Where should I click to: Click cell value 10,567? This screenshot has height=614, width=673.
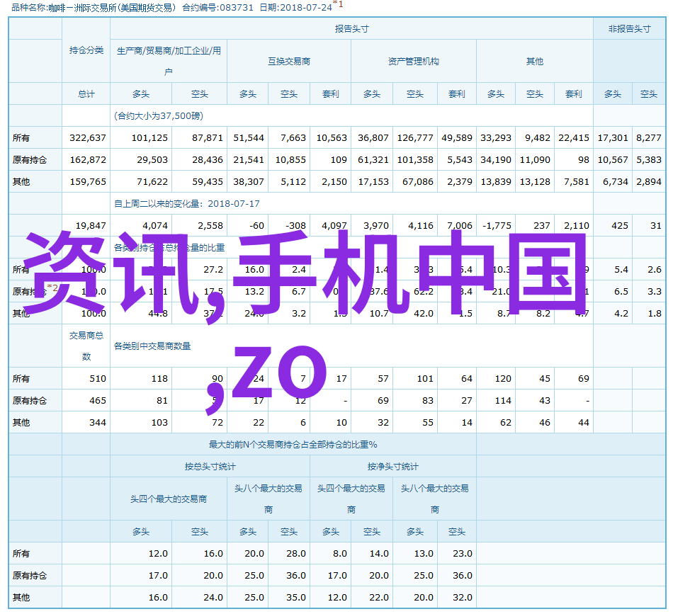click(613, 159)
